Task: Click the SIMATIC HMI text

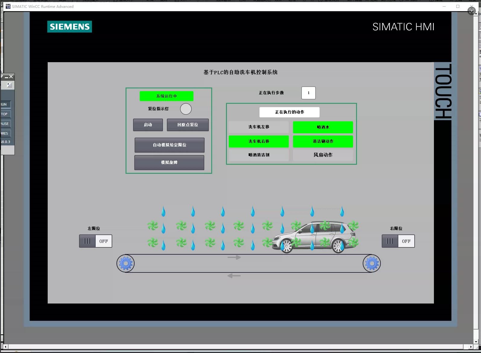Action: (x=403, y=27)
